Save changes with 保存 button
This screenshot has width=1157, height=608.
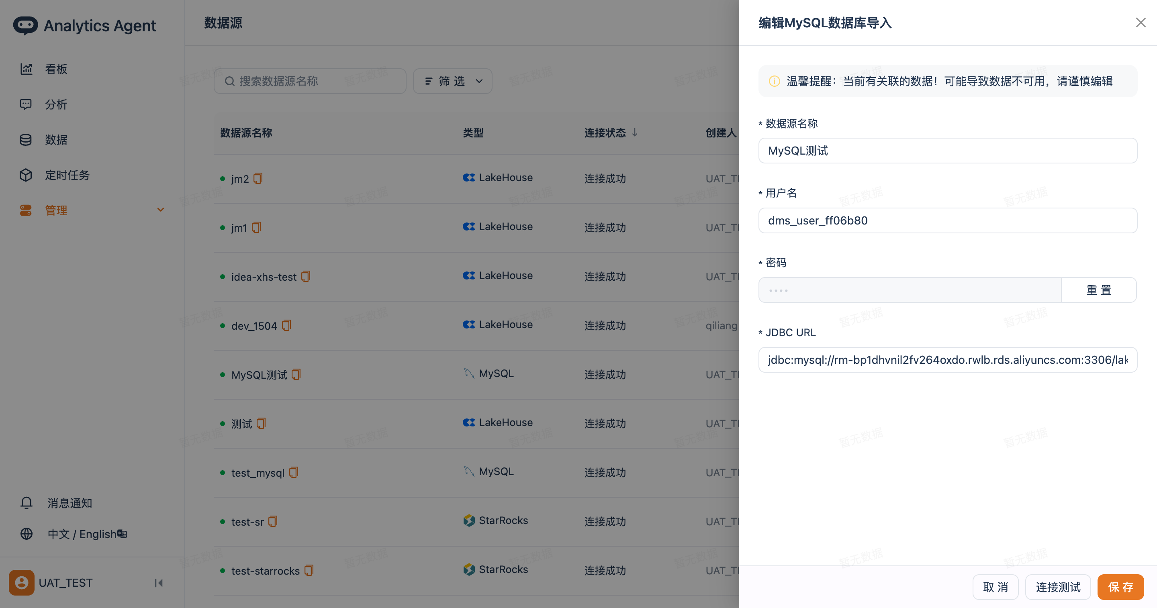[1120, 587]
